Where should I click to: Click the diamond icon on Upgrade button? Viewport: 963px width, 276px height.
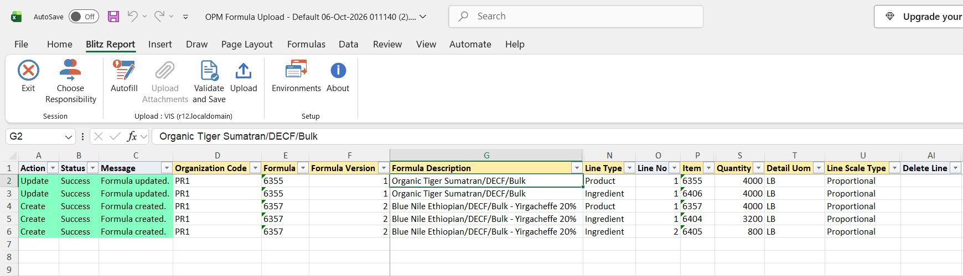890,17
